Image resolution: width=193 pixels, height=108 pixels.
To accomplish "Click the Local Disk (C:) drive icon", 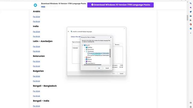I will (x=87, y=63).
